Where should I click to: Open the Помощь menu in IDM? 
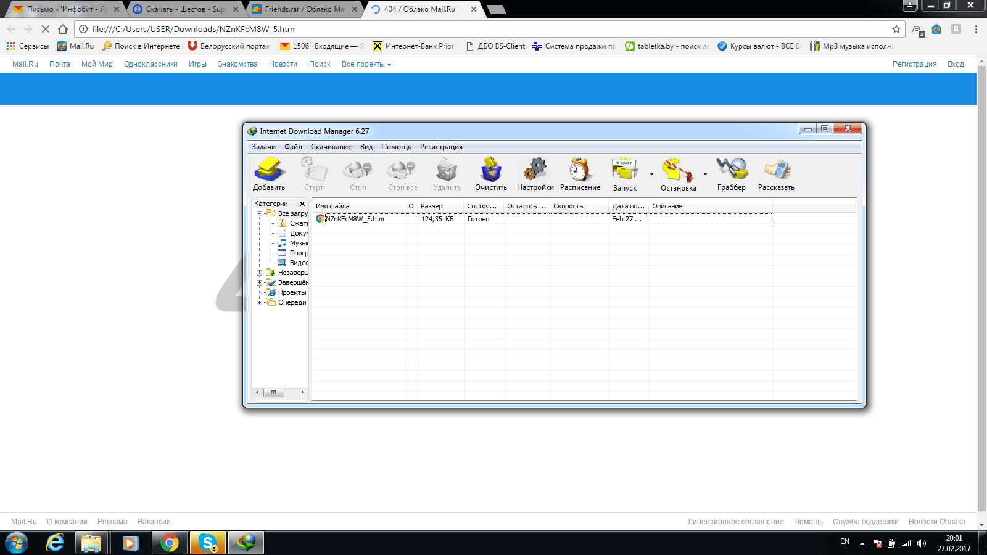pyautogui.click(x=396, y=147)
